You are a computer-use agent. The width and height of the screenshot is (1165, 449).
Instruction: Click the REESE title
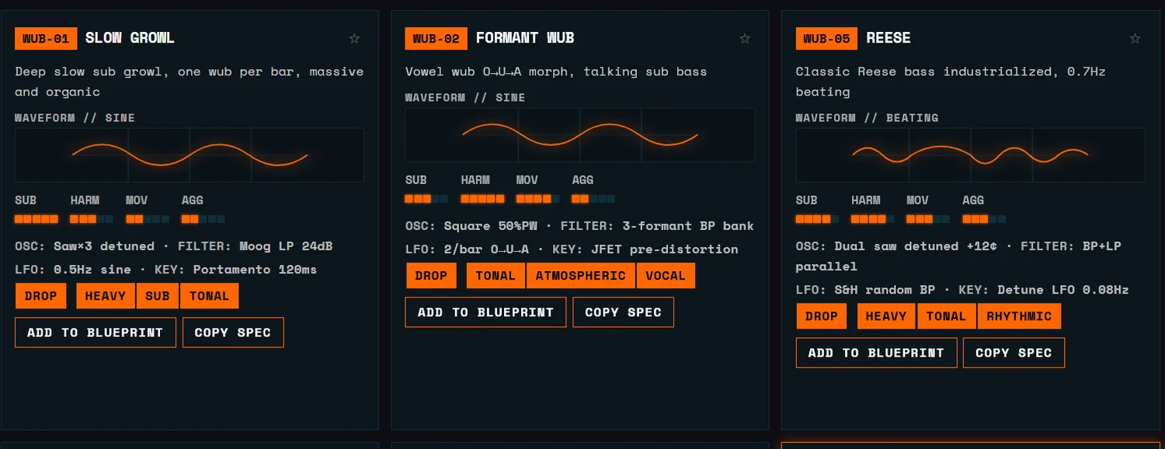coord(889,38)
